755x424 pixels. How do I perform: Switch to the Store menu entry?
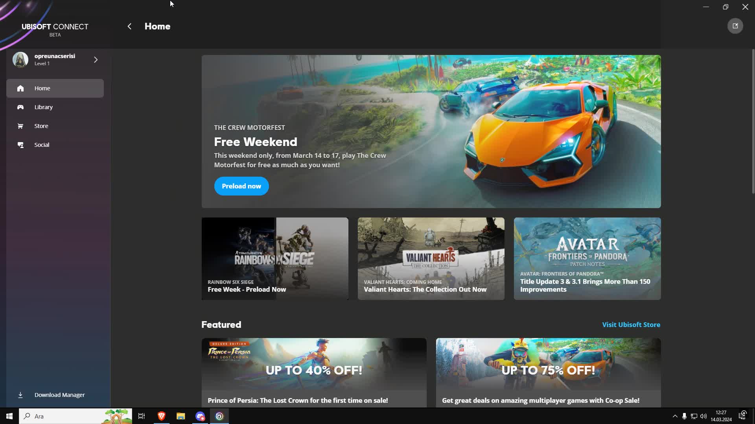coord(41,126)
